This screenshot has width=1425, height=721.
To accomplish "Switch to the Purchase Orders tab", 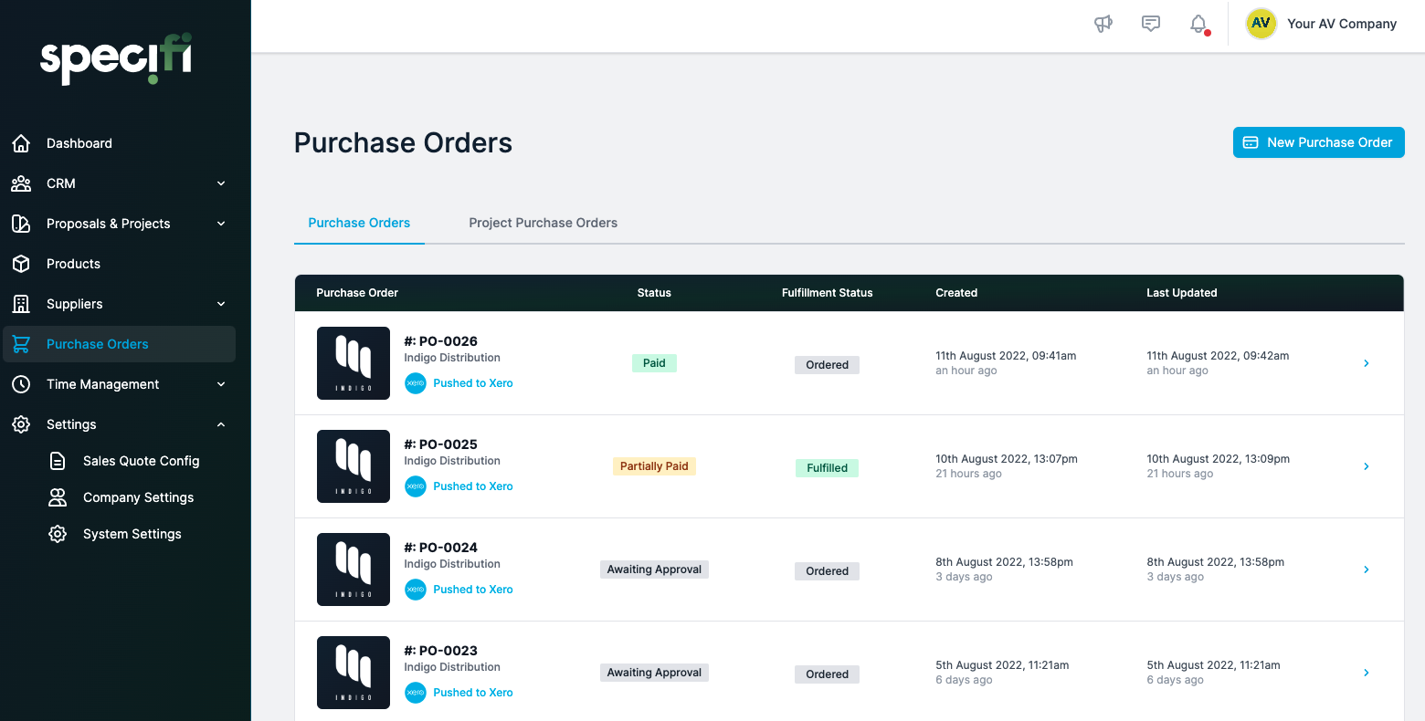I will 359,223.
